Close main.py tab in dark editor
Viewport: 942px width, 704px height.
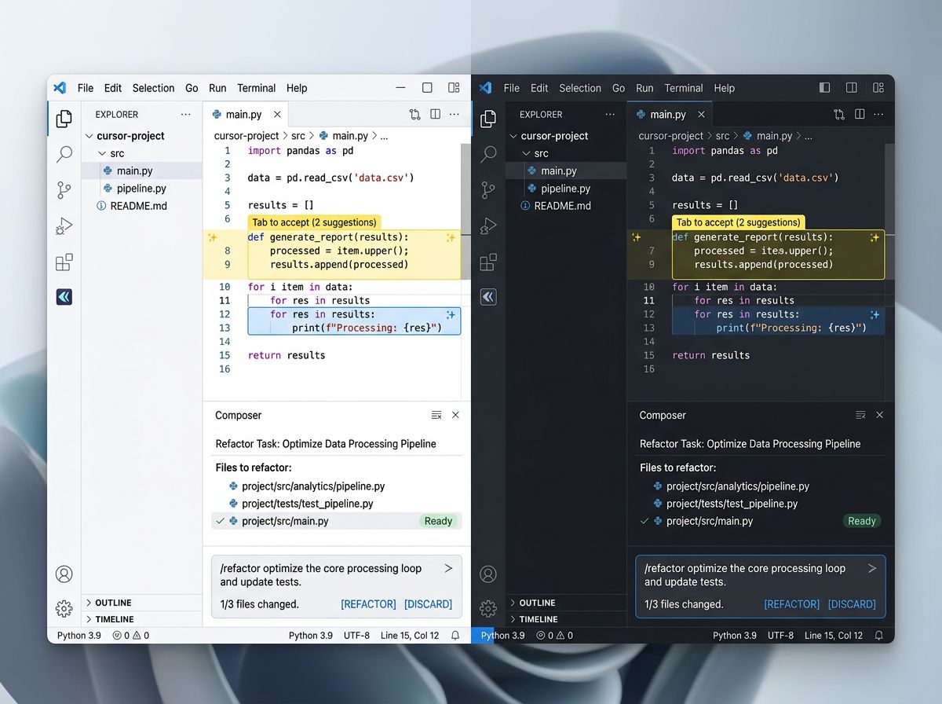coord(701,114)
